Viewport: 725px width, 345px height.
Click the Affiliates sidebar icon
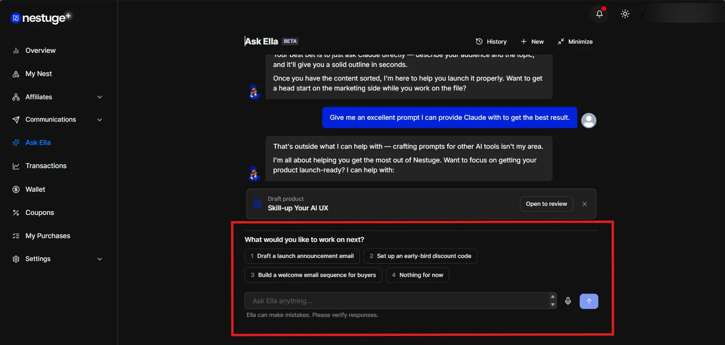16,97
